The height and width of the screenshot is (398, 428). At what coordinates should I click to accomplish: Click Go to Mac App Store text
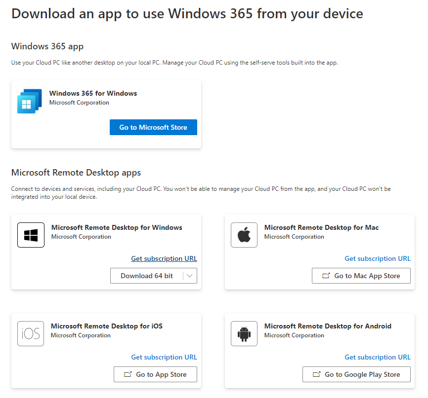[367, 276]
